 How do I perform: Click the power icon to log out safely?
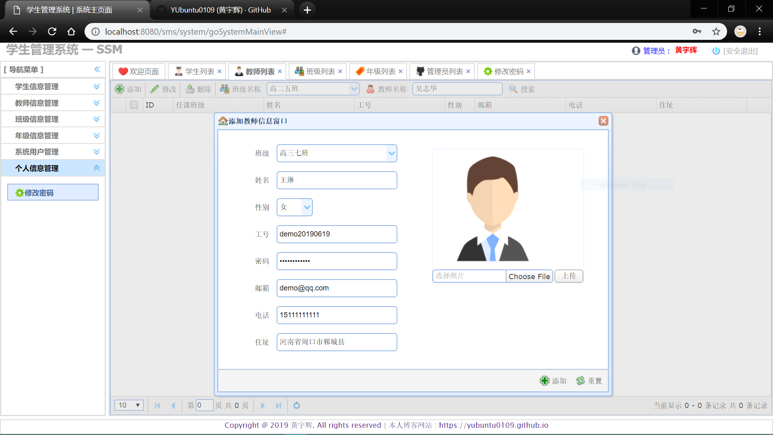tap(716, 51)
